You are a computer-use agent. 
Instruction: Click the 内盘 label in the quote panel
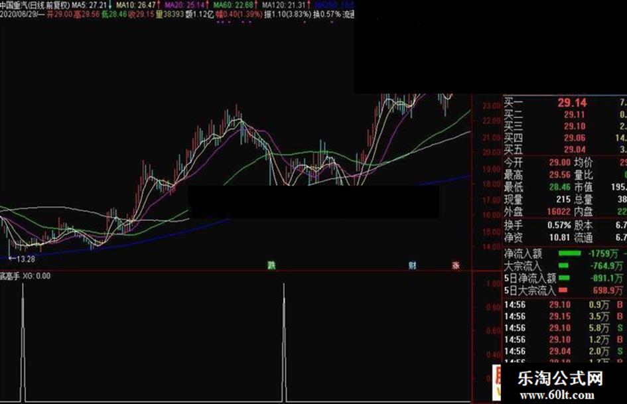click(583, 211)
